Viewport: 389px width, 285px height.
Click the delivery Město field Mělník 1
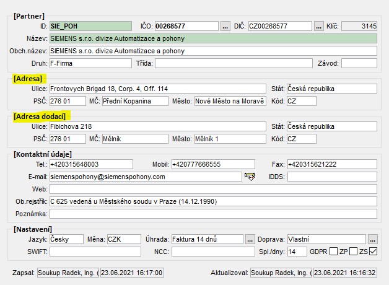pyautogui.click(x=230, y=139)
